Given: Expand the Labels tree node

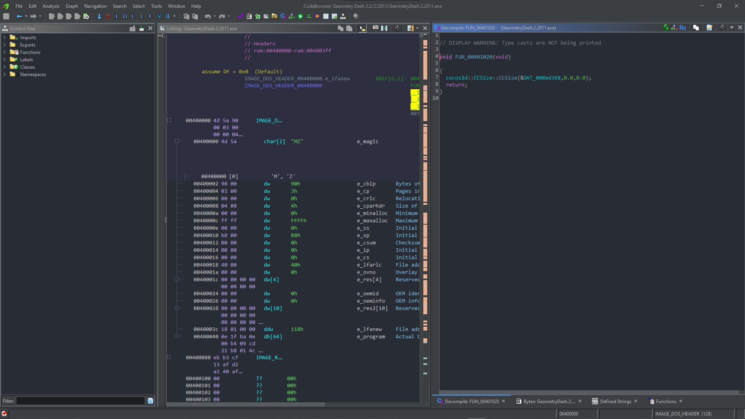Looking at the screenshot, I should click(x=5, y=60).
